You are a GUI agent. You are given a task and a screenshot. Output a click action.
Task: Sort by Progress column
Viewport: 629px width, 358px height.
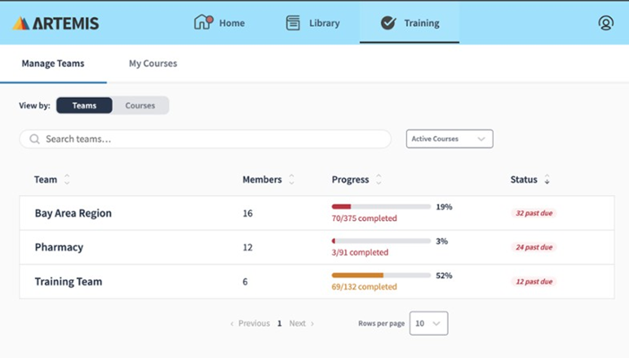click(379, 179)
